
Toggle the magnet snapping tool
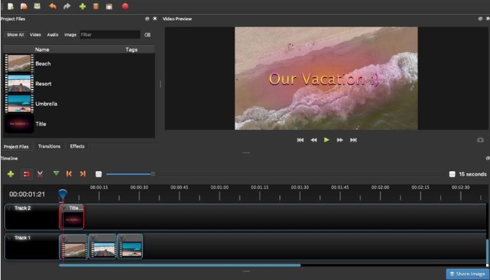(27, 174)
